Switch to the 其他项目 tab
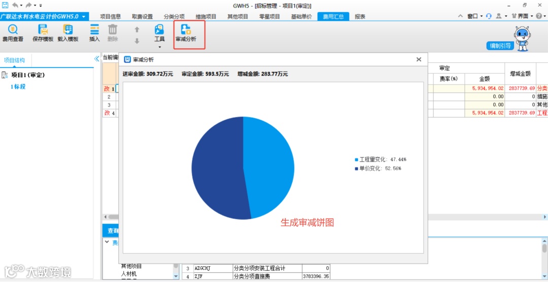This screenshot has height=282, width=548. [237, 16]
